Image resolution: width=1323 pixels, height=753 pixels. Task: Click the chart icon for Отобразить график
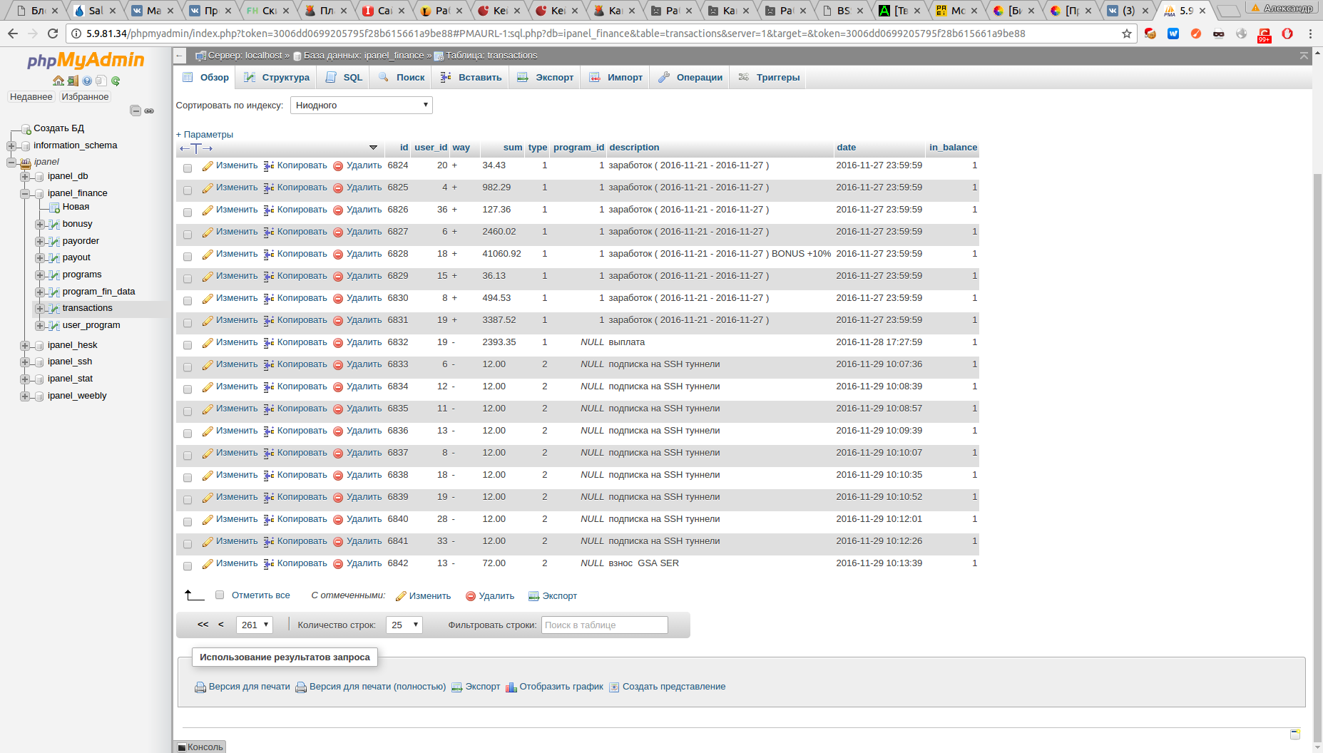click(x=511, y=687)
